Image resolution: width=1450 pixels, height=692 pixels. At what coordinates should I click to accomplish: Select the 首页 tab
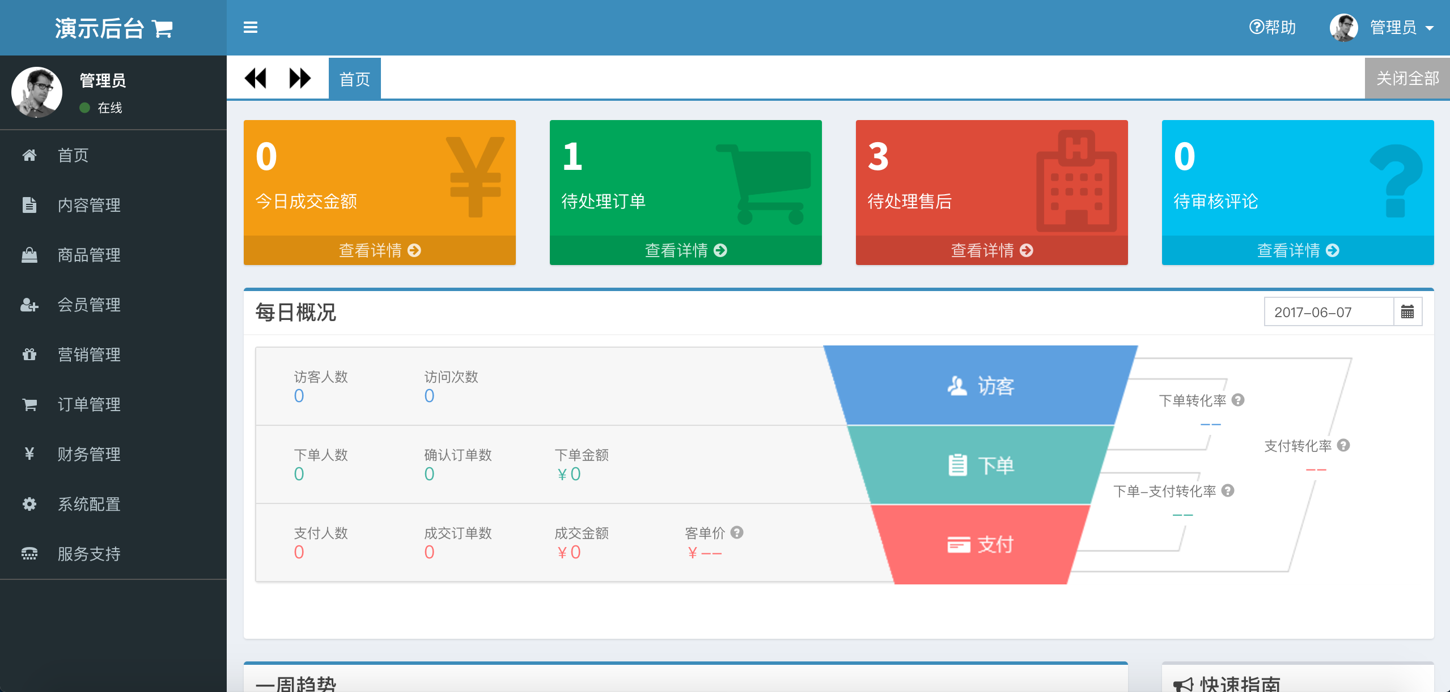pyautogui.click(x=354, y=79)
